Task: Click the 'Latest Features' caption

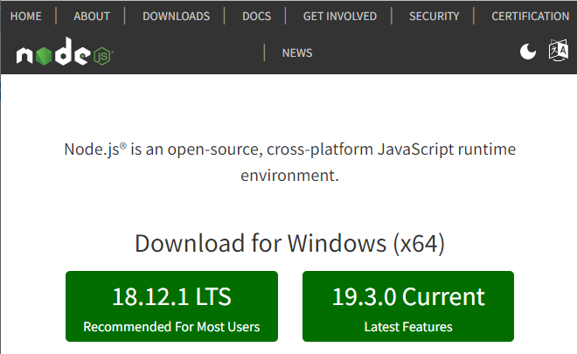Action: pyautogui.click(x=408, y=327)
